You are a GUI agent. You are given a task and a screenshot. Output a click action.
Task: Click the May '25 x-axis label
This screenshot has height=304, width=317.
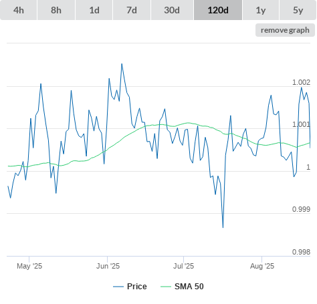[x=29, y=266]
